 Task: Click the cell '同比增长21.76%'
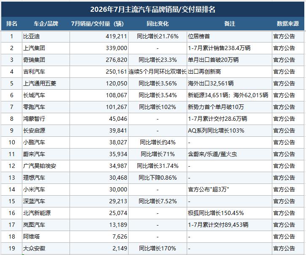158,37
